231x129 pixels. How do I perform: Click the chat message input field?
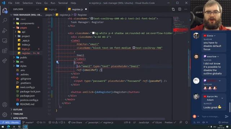pos(211,116)
